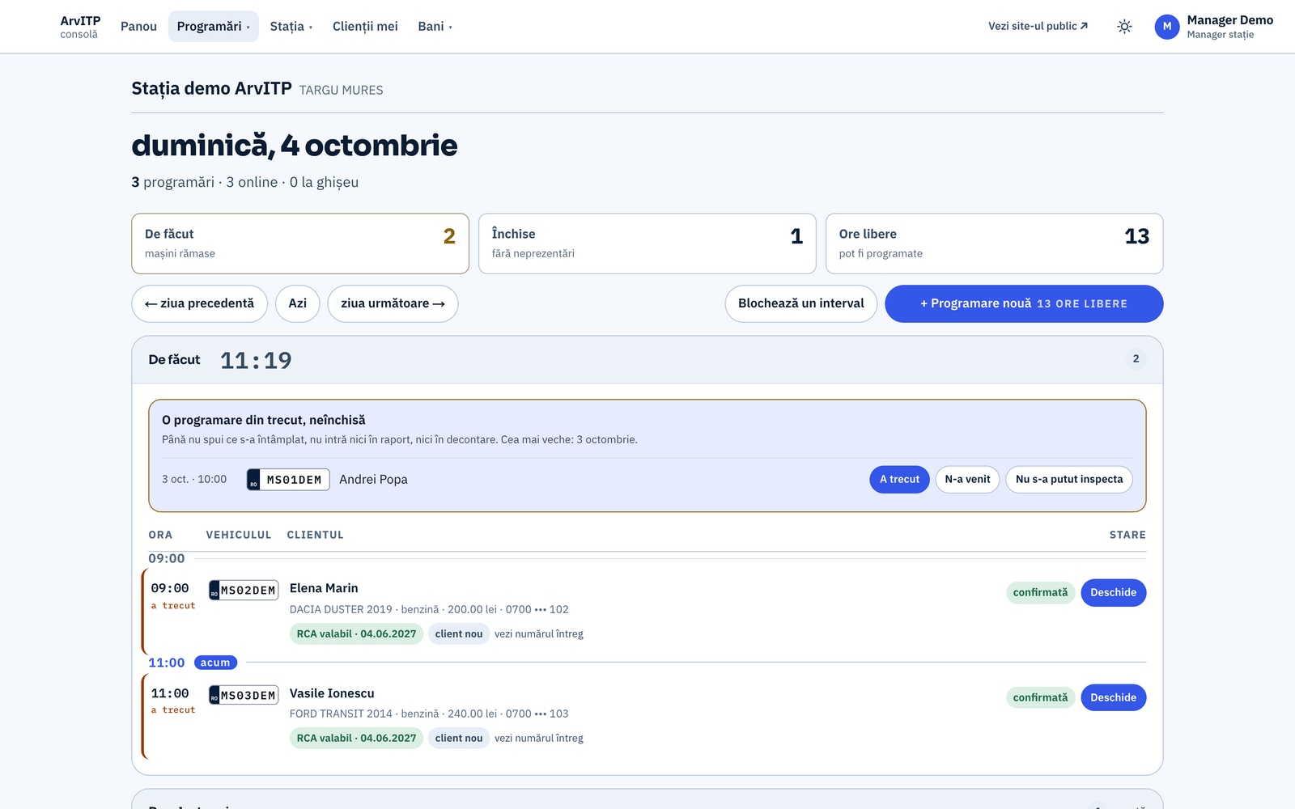This screenshot has height=809, width=1295.
Task: Click Deschide for Vasile Ionescu
Action: 1113,697
